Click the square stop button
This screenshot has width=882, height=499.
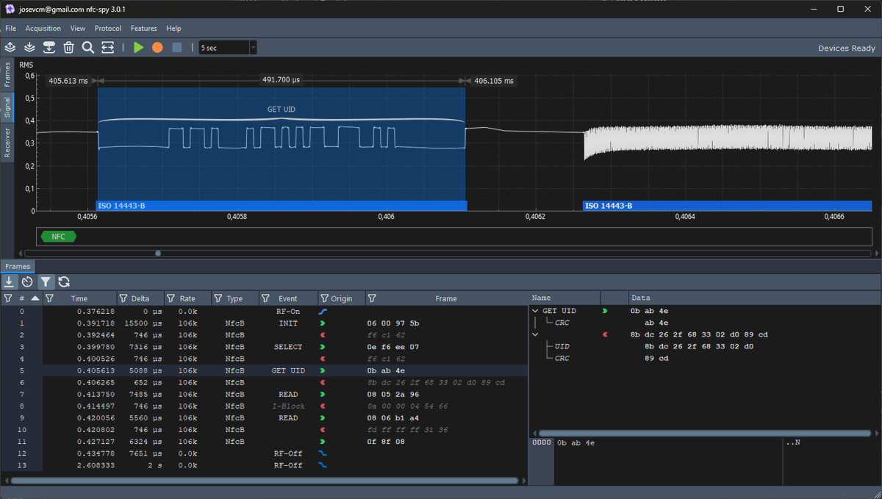pyautogui.click(x=176, y=47)
